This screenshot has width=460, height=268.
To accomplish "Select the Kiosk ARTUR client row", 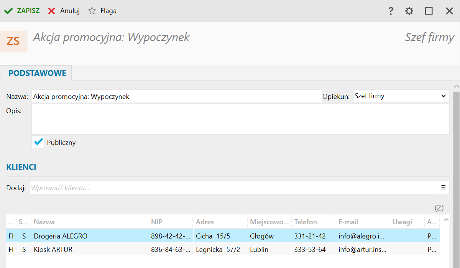I will coord(53,250).
